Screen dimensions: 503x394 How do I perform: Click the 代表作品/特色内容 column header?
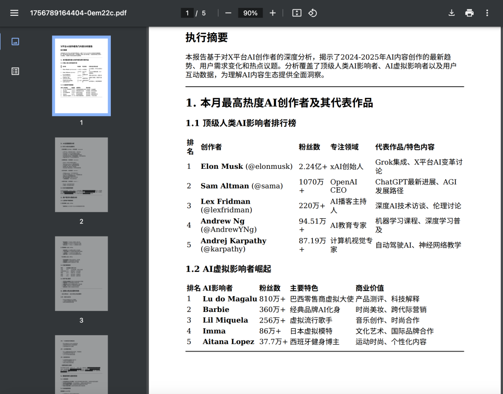click(x=405, y=147)
